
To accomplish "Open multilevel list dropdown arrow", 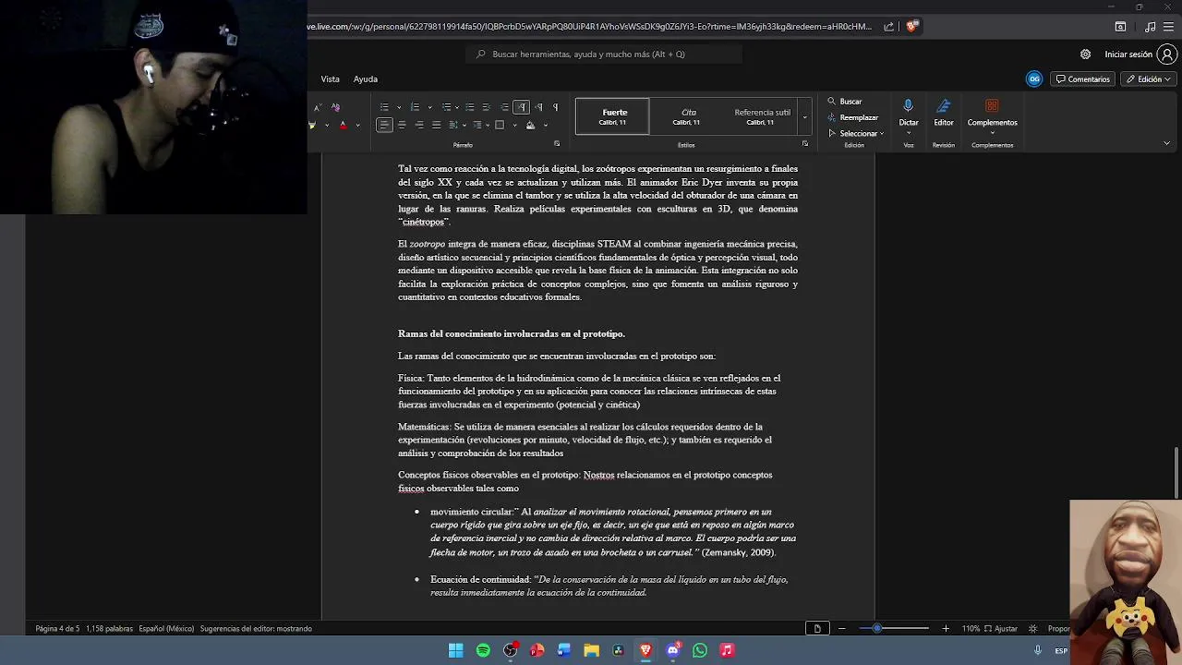I will click(459, 107).
